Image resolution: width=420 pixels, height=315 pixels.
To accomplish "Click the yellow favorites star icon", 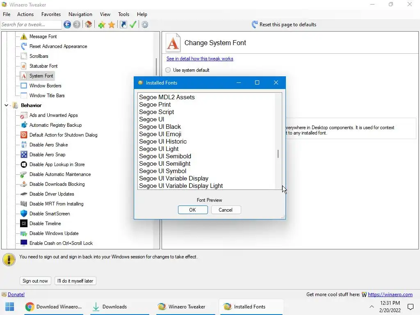I will pyautogui.click(x=112, y=25).
